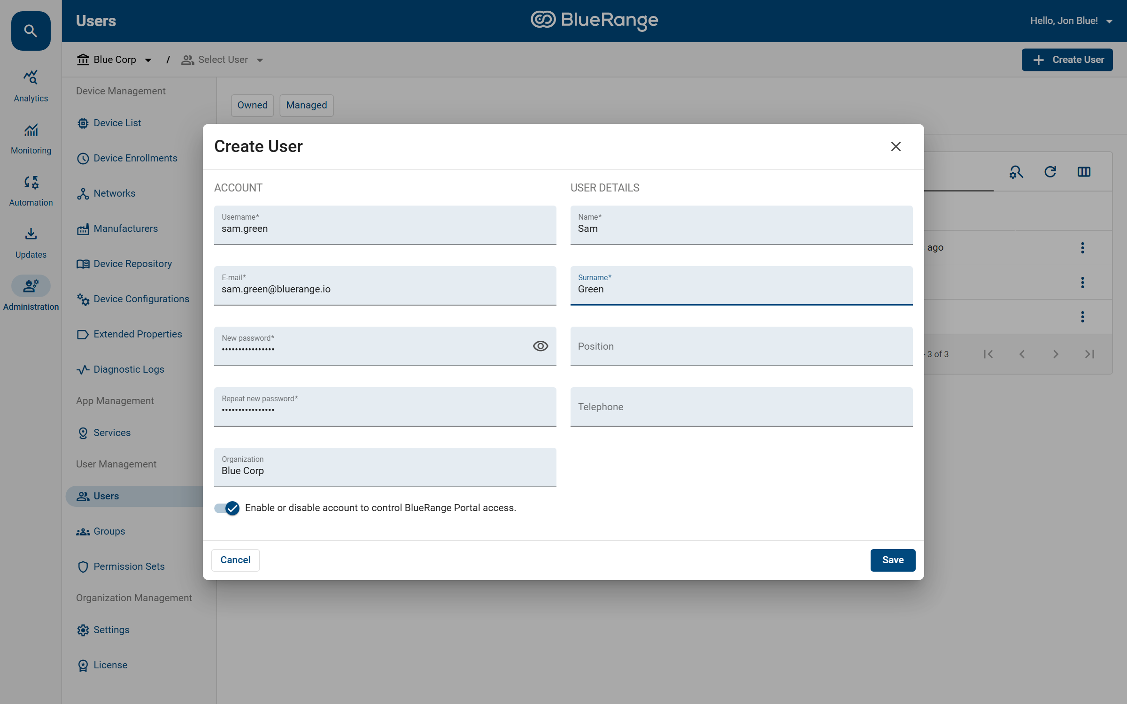Image resolution: width=1127 pixels, height=704 pixels.
Task: Click the user search icon above the table
Action: [x=1016, y=172]
